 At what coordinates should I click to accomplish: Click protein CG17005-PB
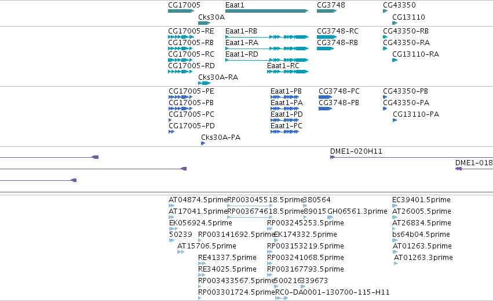tap(180, 109)
